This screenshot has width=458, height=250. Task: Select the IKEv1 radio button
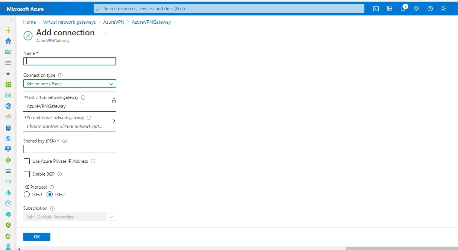click(27, 194)
